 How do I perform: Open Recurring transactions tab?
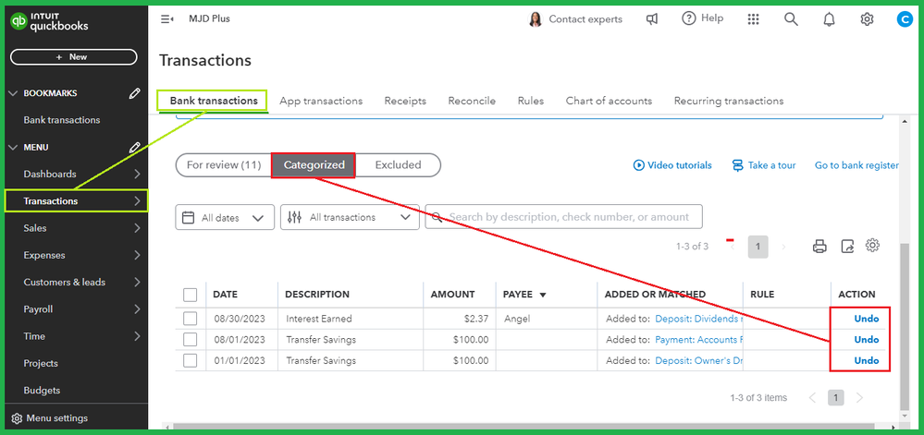[728, 102]
